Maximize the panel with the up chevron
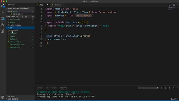Viewport: 179px width, 101px height. [173, 88]
